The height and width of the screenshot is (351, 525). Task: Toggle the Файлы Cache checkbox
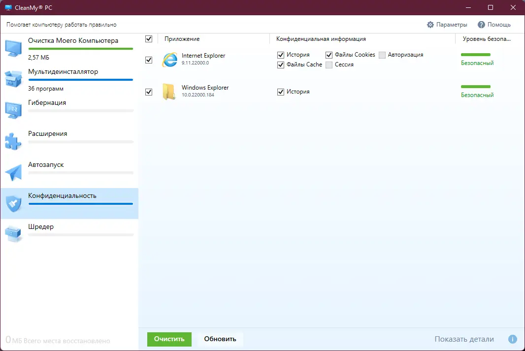coord(281,65)
